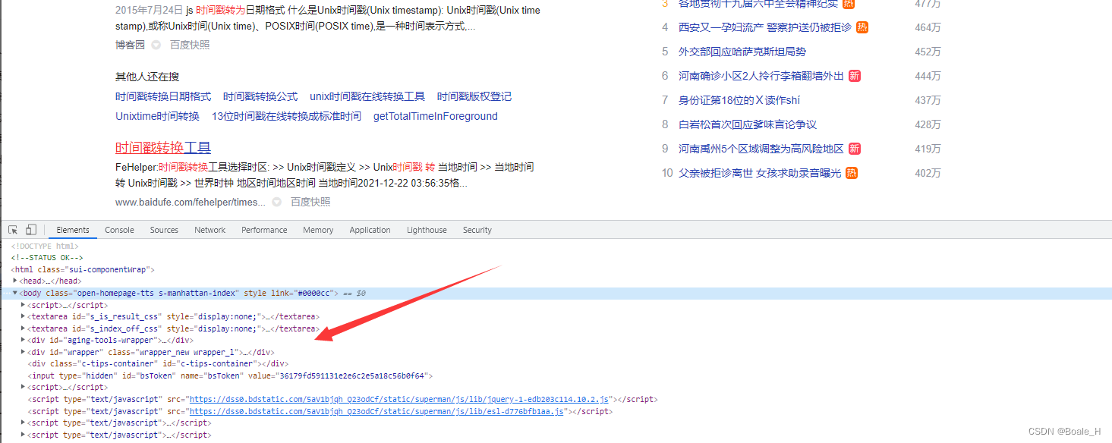Select the <!--STATUS OK--> comment line
1112x443 pixels.
[x=47, y=258]
